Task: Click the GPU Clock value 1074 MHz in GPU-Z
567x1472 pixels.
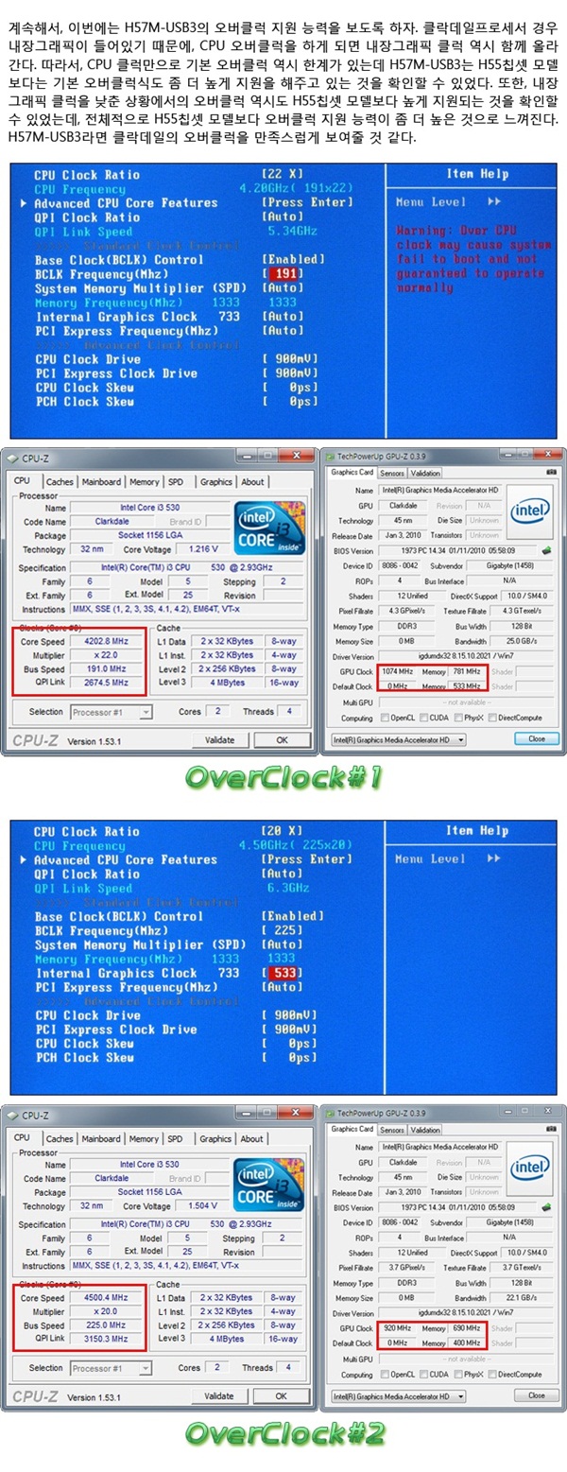Action: click(400, 670)
